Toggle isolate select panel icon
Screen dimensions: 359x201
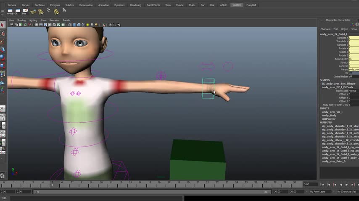point(104,25)
